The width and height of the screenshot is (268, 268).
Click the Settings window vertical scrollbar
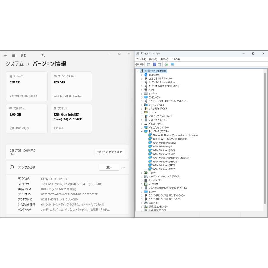tap(133, 101)
